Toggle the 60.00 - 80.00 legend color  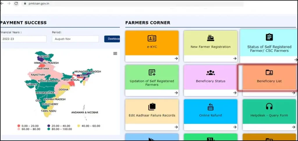click(19, 129)
